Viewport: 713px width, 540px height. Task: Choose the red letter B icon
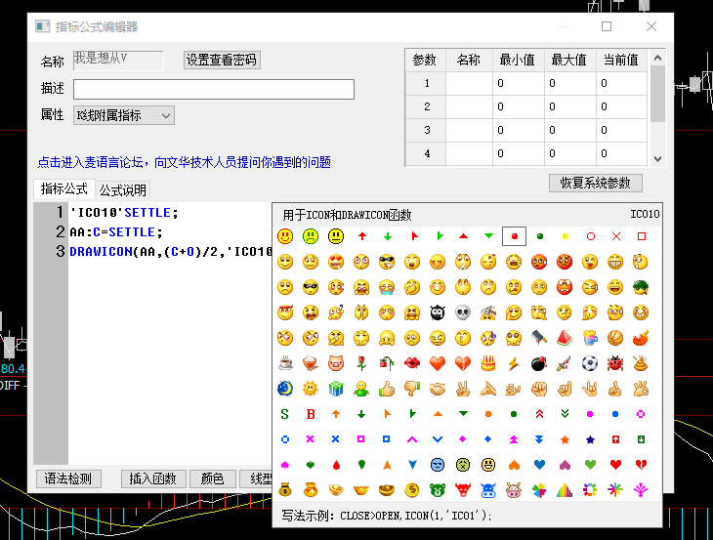point(311,414)
